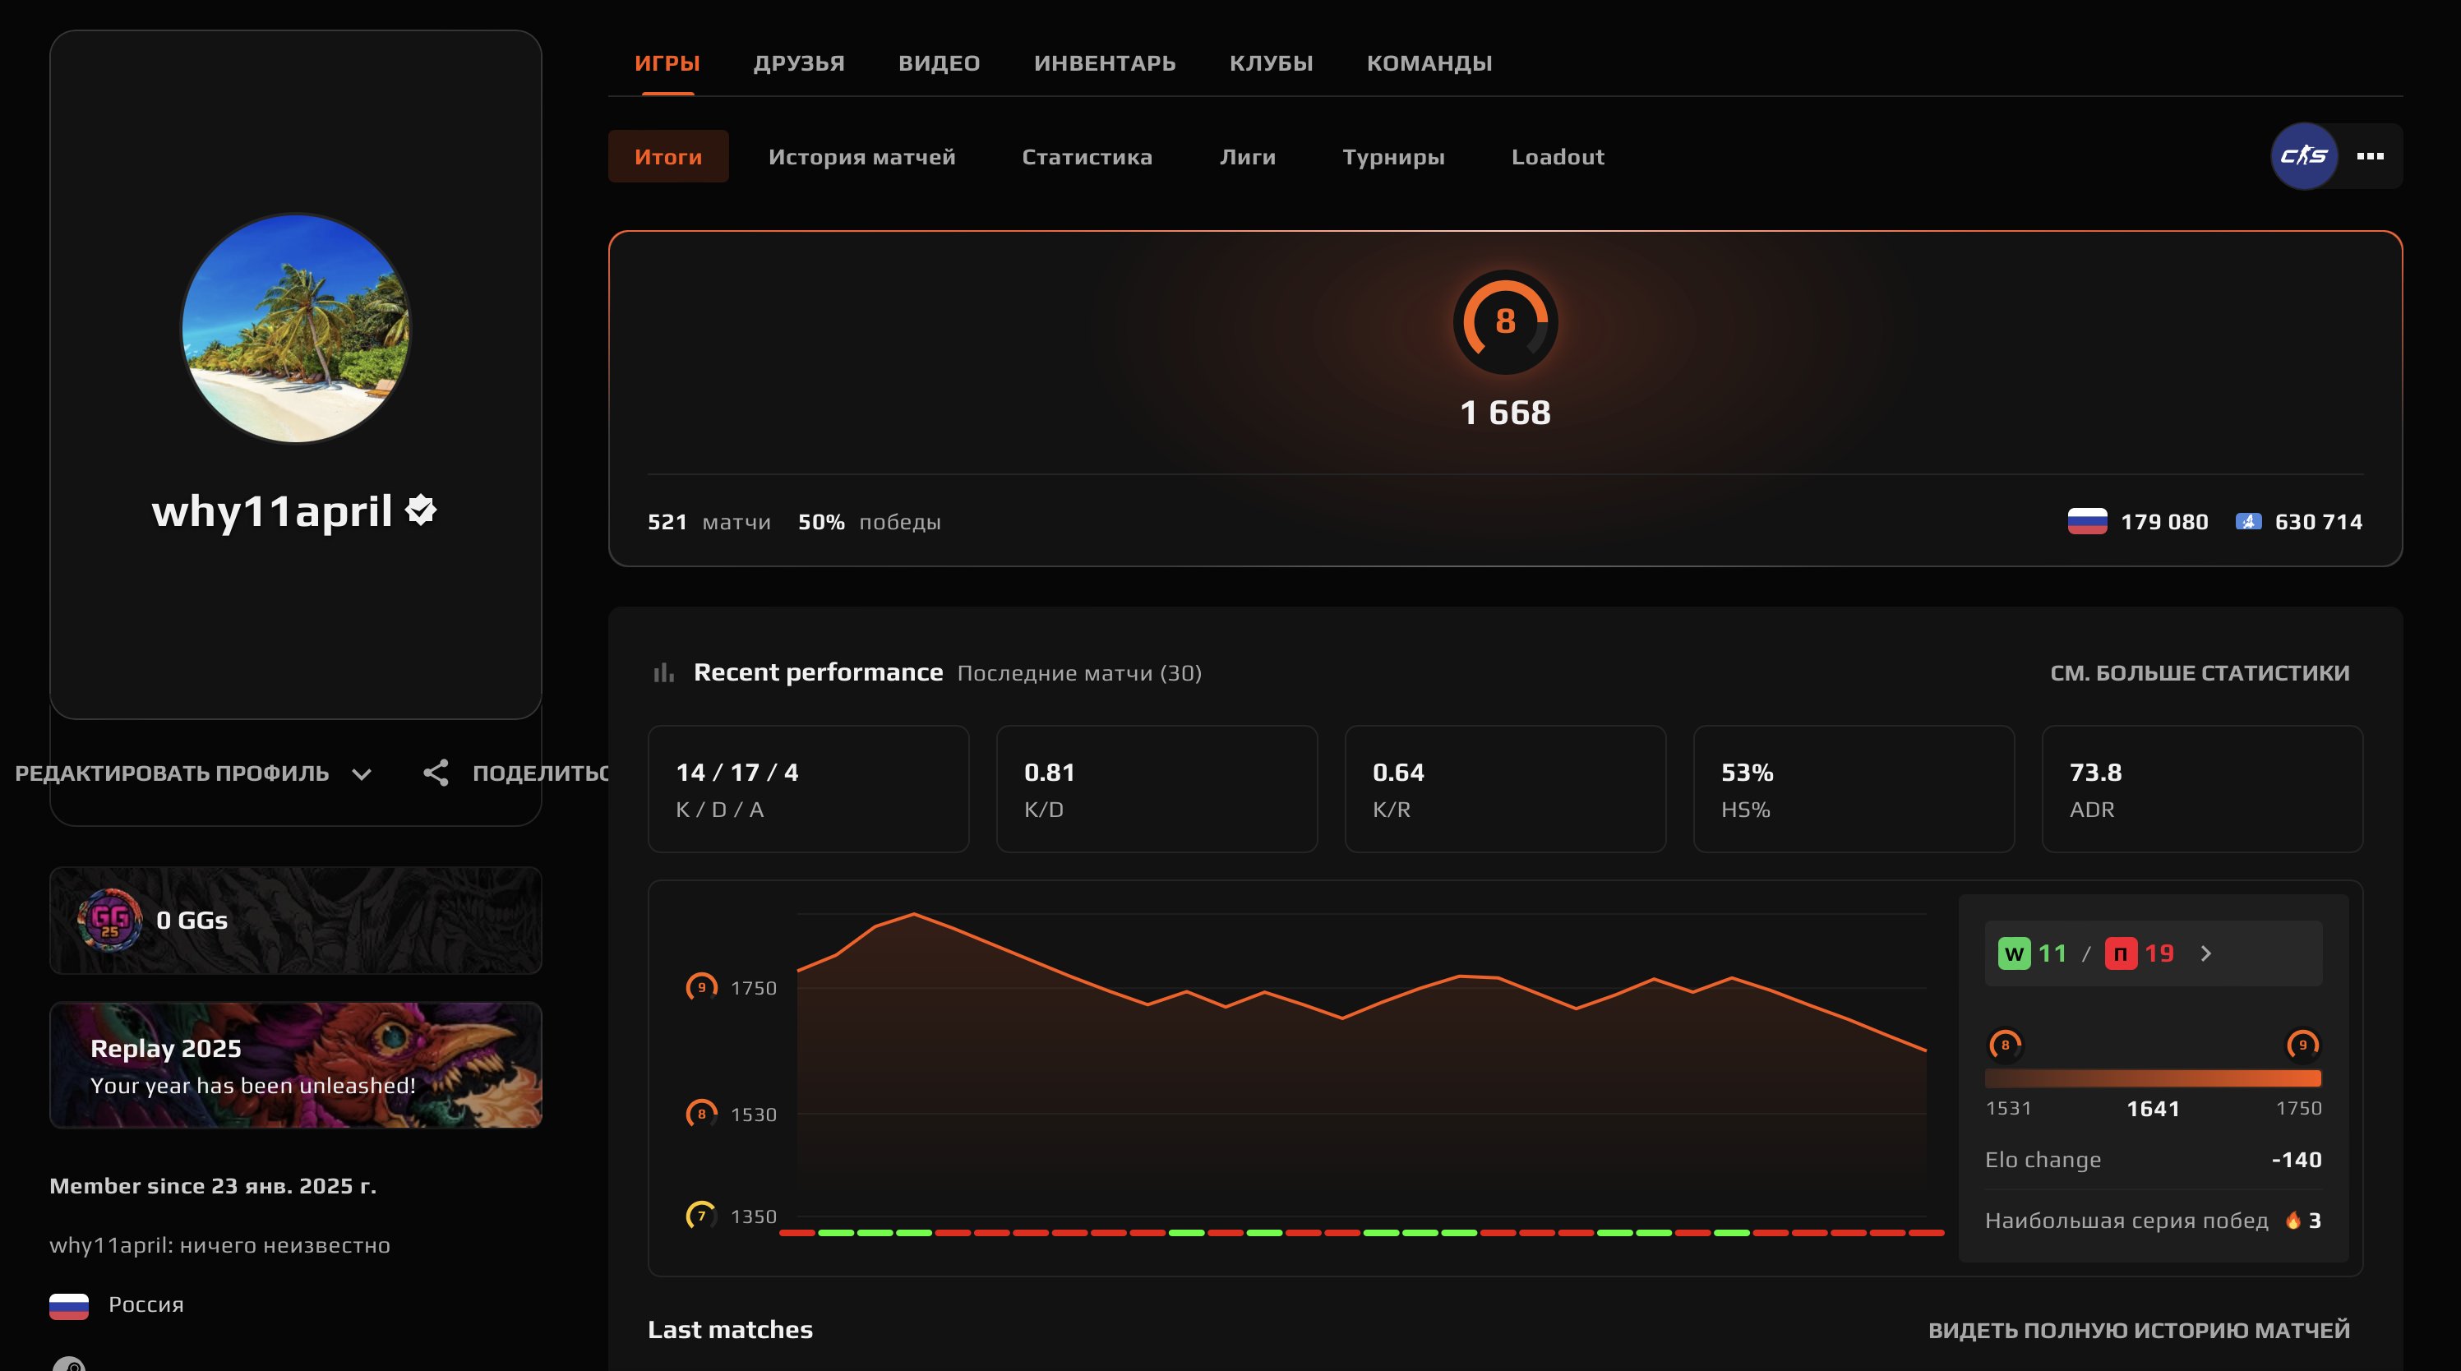Expand the wins/losses chevron arrow
This screenshot has width=2461, height=1371.
click(2206, 953)
